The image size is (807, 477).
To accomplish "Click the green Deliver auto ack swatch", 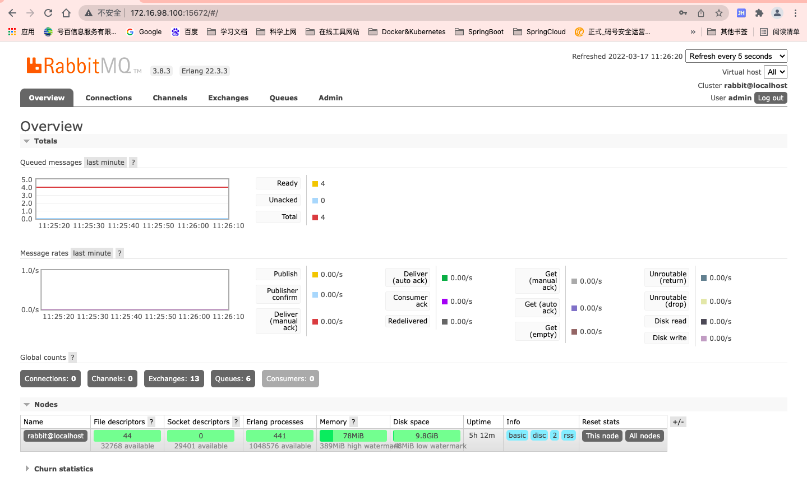I will [x=445, y=278].
